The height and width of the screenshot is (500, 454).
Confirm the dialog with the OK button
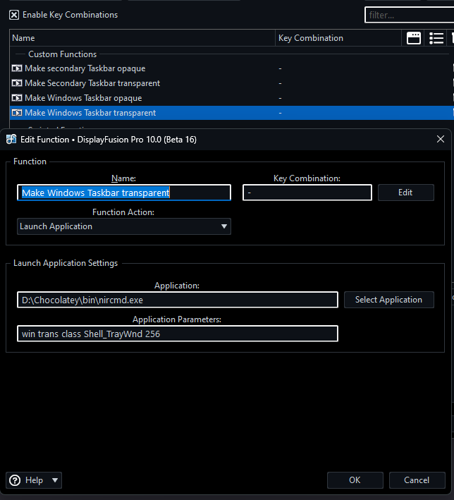[355, 480]
